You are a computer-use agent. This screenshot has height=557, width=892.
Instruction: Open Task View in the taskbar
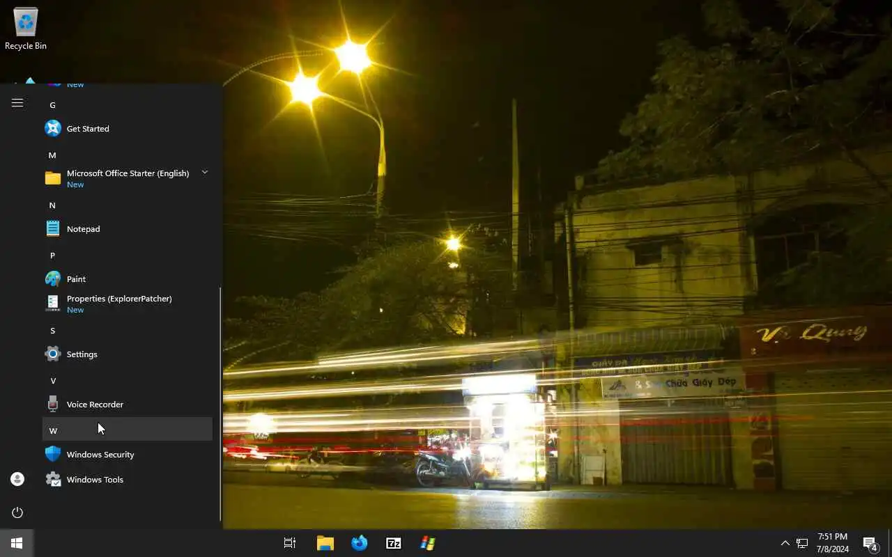(290, 543)
